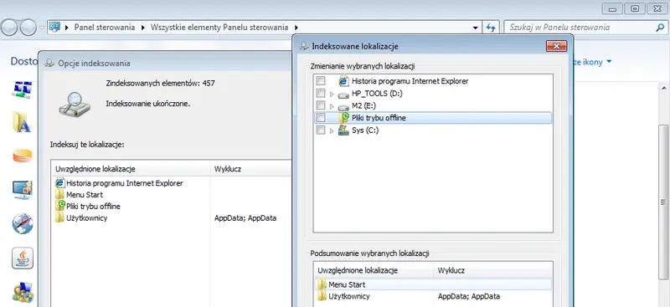The image size is (670, 307).
Task: Open the fonts folder icon in Control Panel
Action: [x=23, y=121]
